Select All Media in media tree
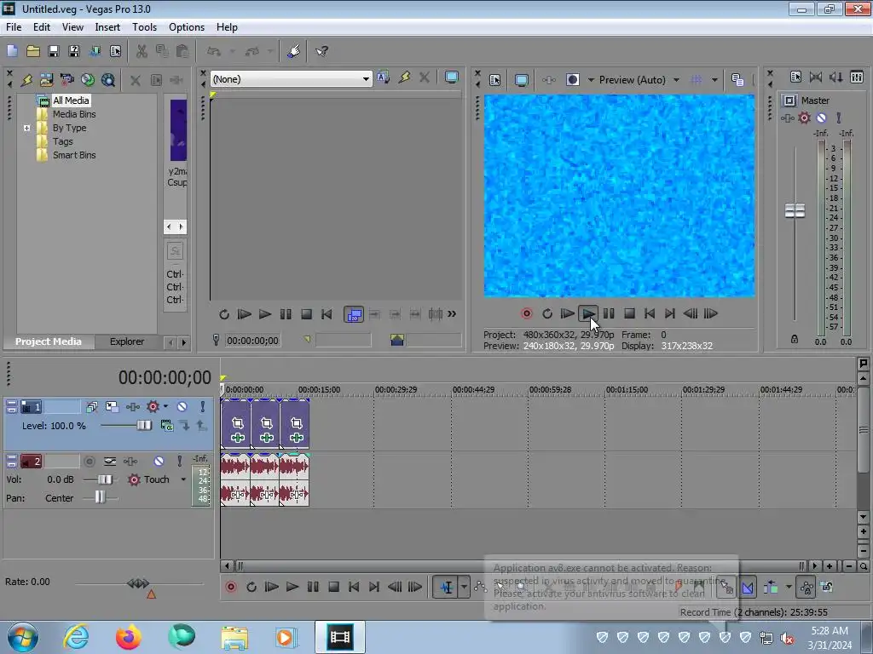Image resolution: width=873 pixels, height=654 pixels. (71, 100)
